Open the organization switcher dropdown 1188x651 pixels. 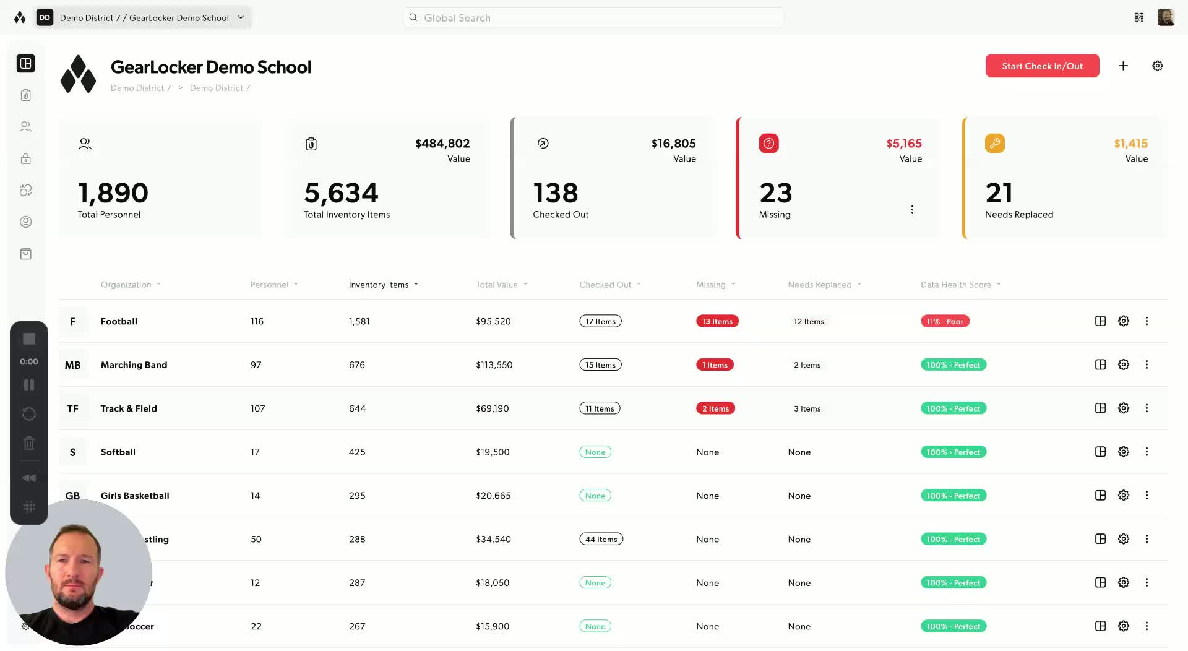pyautogui.click(x=144, y=17)
